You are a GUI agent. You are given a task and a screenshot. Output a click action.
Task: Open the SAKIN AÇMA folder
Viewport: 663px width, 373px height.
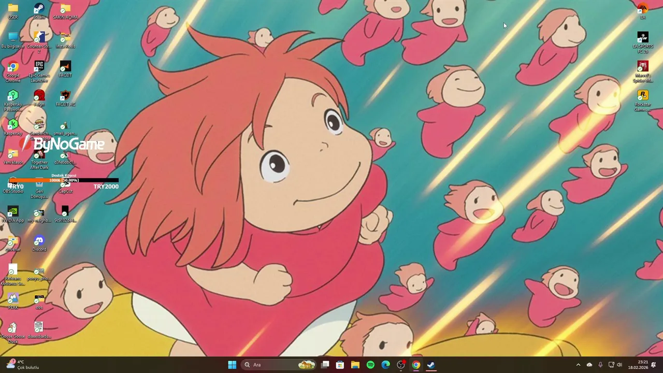click(65, 11)
